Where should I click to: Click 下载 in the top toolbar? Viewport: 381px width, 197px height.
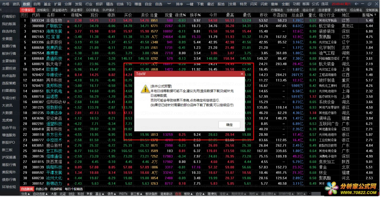pyautogui.click(x=200, y=4)
